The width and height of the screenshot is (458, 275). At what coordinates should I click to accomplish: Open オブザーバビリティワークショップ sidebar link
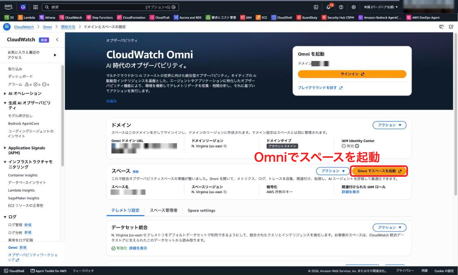click(32, 257)
